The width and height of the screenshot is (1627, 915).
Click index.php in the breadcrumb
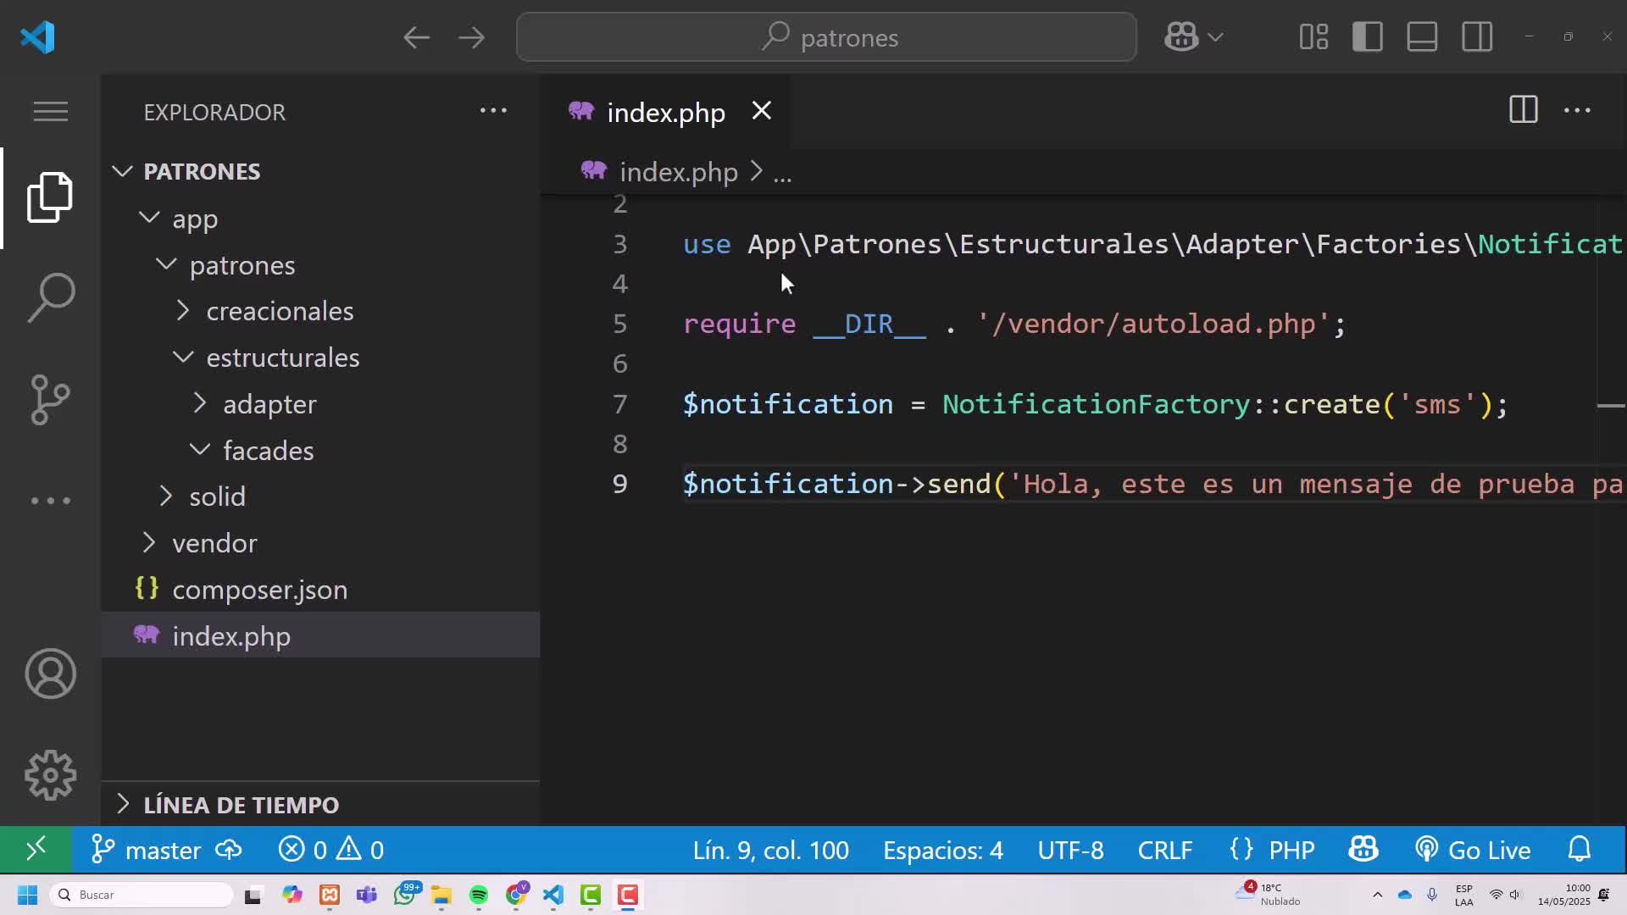click(678, 172)
